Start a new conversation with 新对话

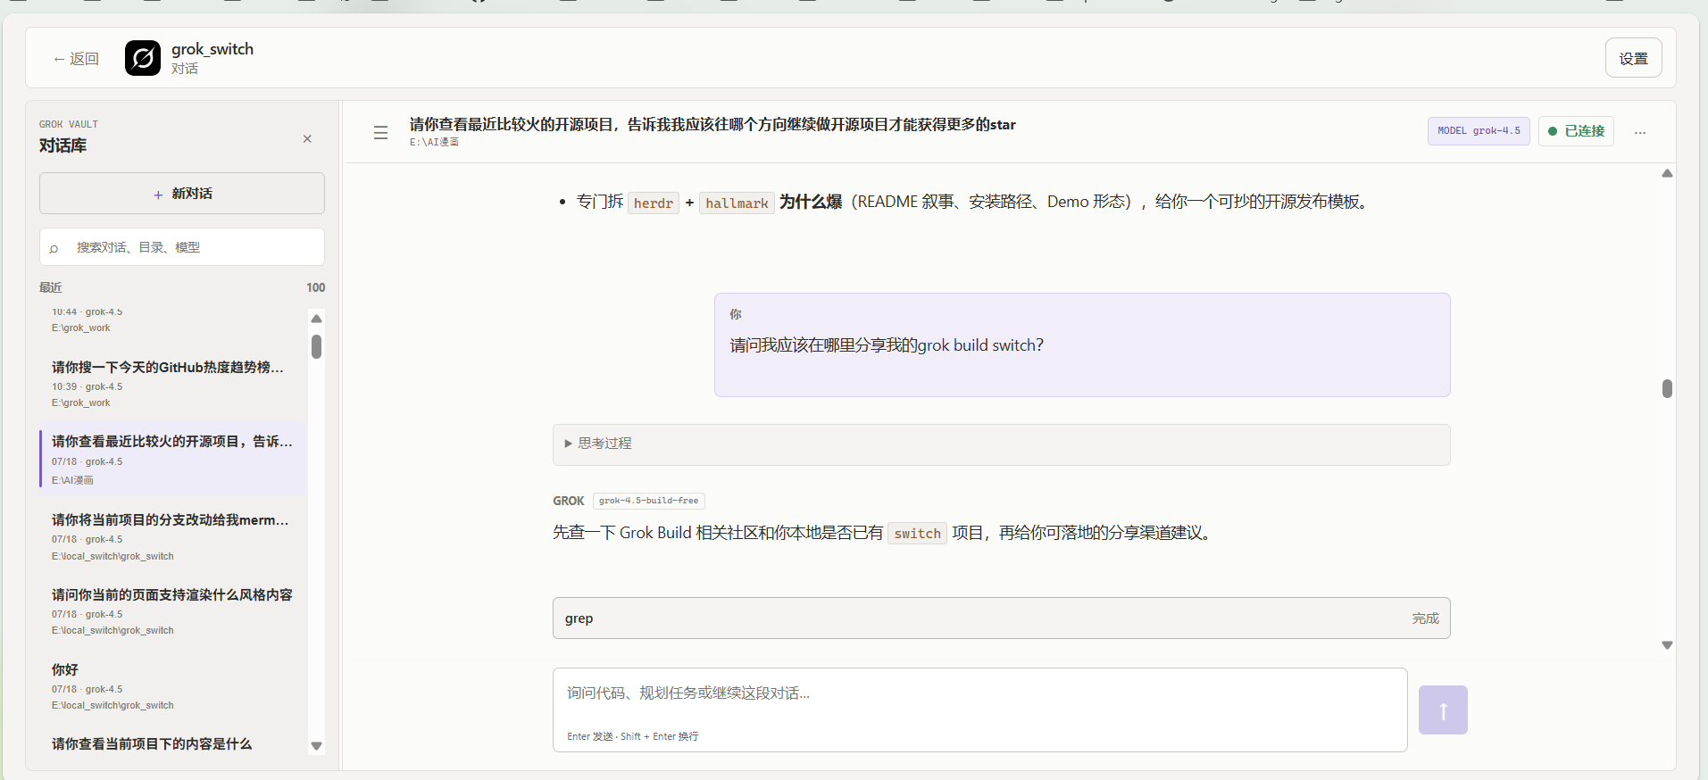[182, 194]
